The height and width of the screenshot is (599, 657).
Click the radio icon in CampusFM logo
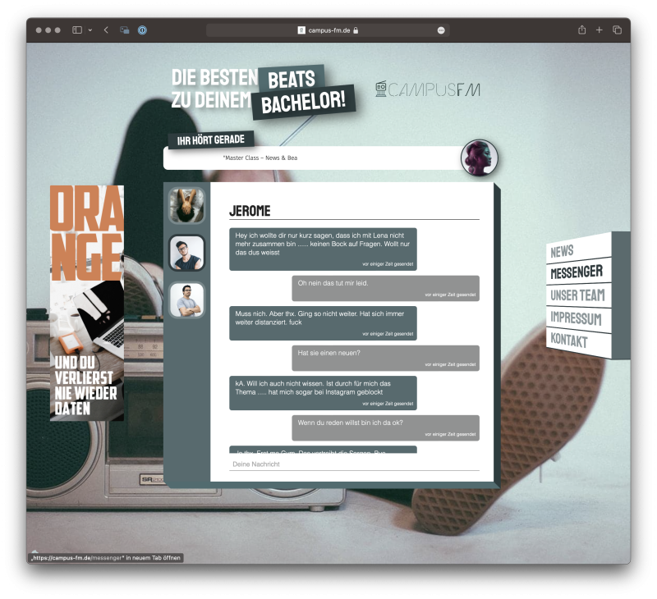pyautogui.click(x=381, y=89)
